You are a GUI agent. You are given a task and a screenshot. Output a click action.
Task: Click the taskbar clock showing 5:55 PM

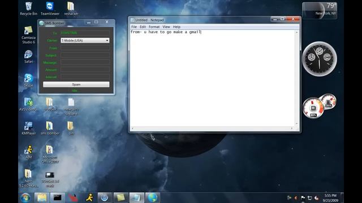[330, 198]
